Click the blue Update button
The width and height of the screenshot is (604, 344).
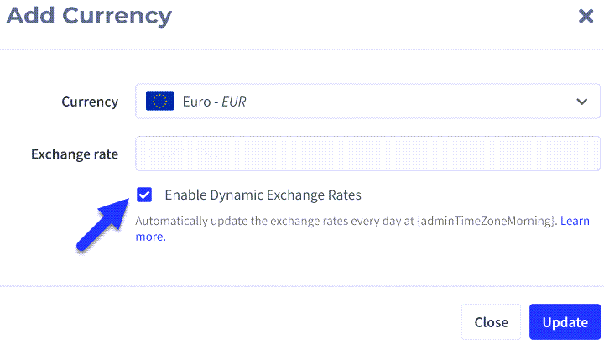pos(565,322)
